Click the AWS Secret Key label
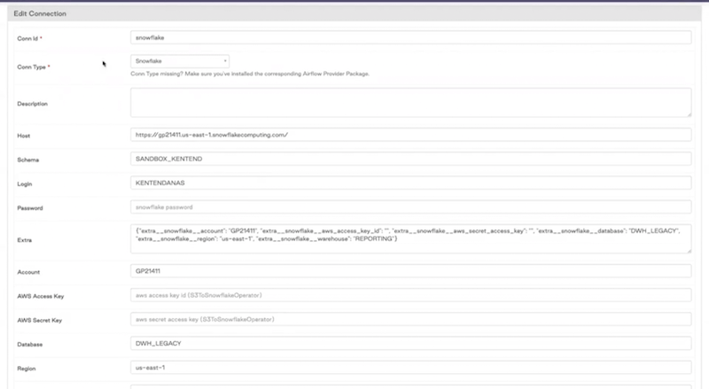This screenshot has height=389, width=709. click(x=40, y=319)
